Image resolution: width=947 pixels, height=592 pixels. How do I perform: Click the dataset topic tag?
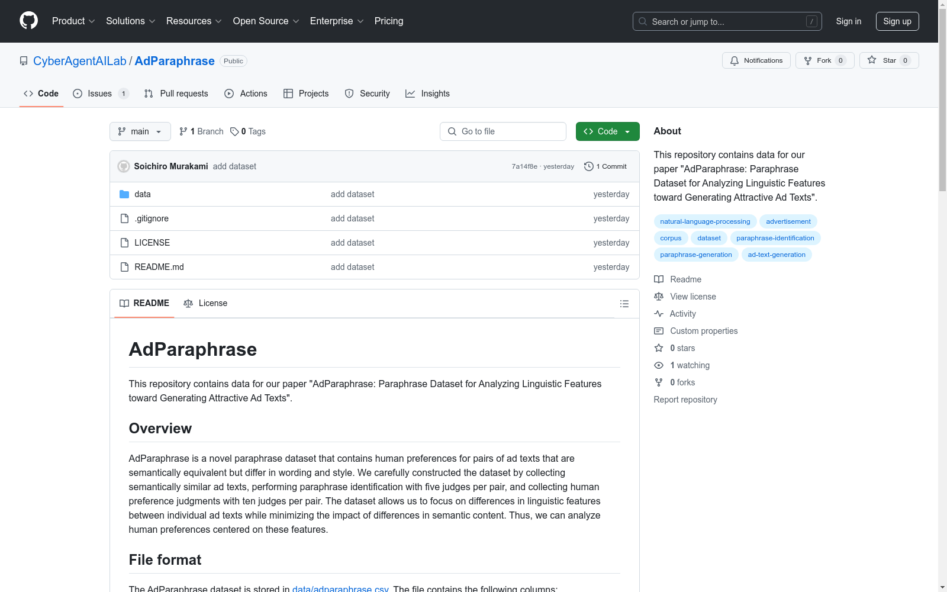point(709,238)
